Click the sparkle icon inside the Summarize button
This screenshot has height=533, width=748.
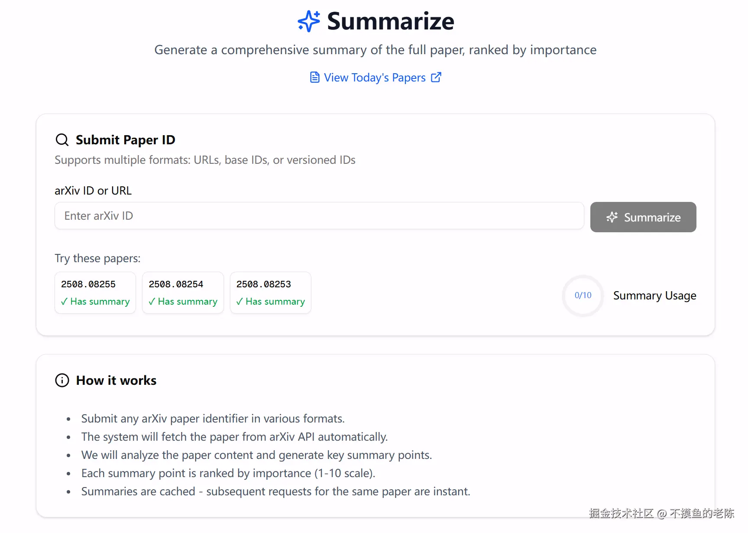[x=612, y=217]
